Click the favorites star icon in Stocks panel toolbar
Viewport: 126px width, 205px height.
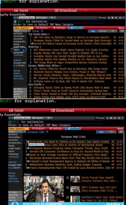click(109, 18)
